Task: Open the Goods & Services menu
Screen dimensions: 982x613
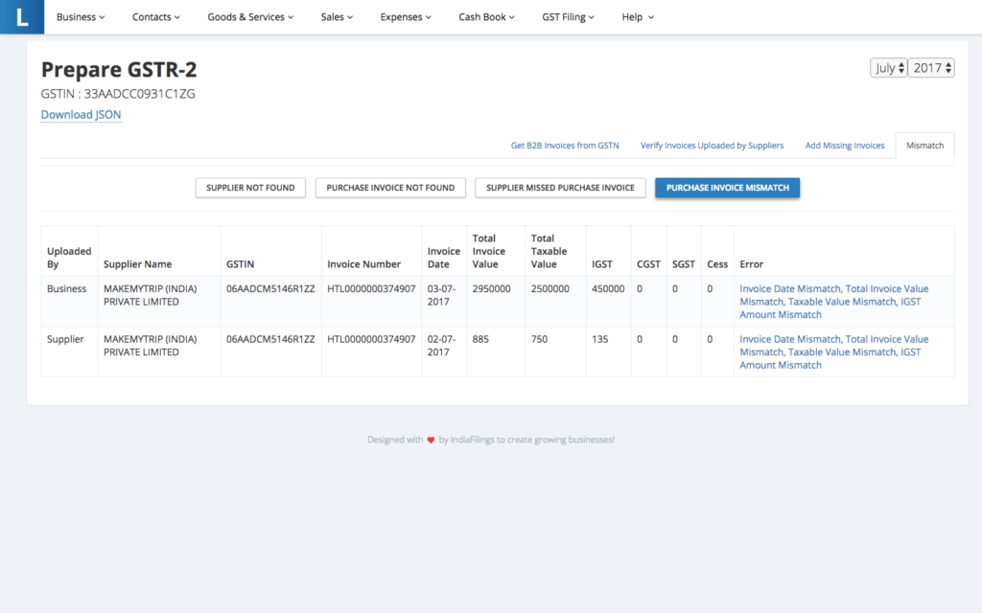Action: 249,16
